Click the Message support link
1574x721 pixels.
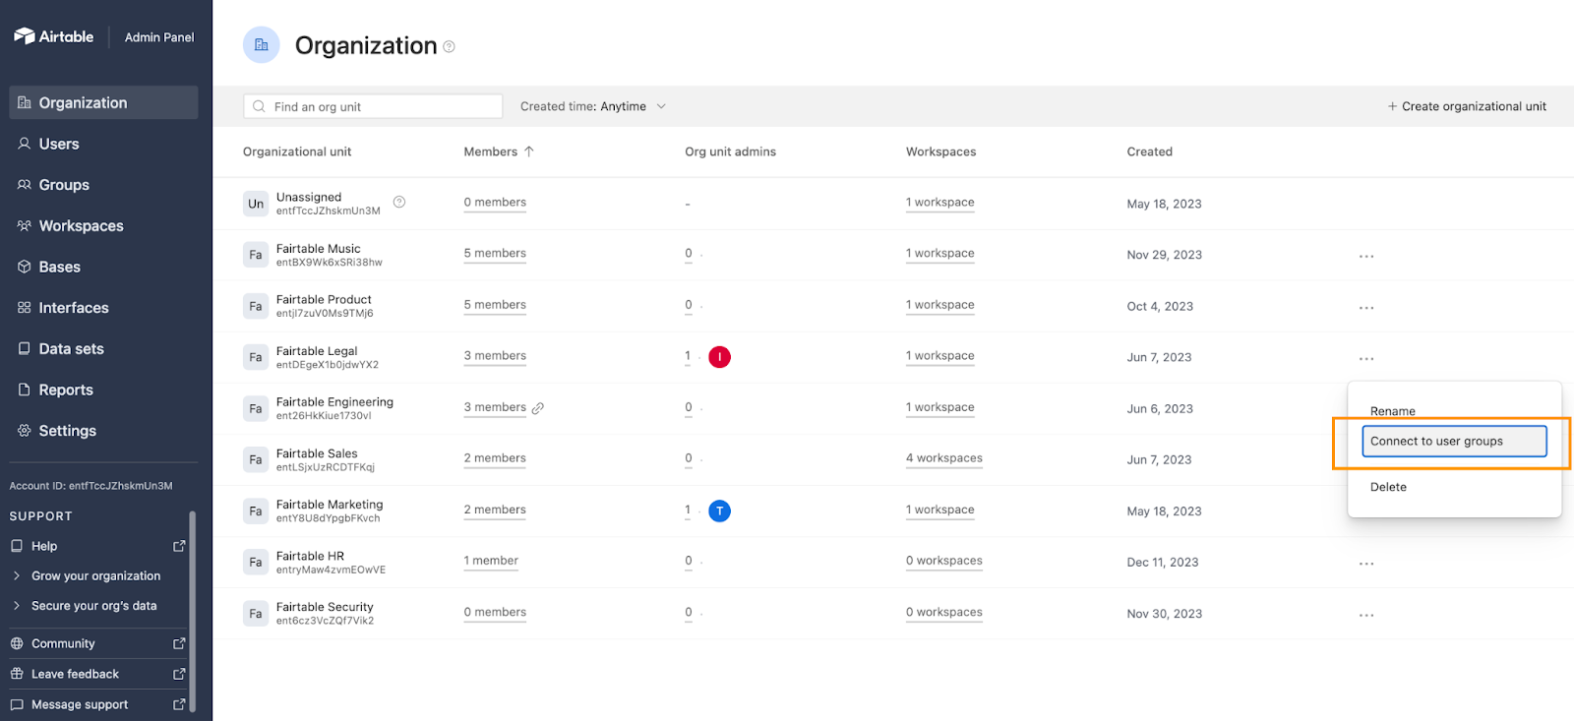80,704
